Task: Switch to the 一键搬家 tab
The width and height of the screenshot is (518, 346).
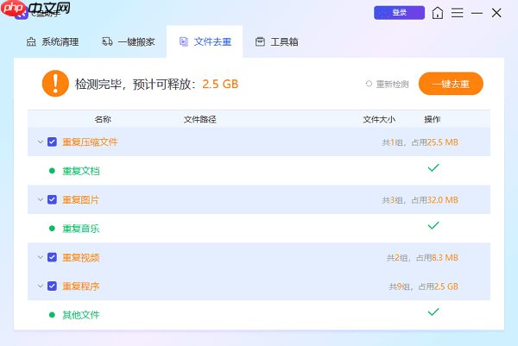Action: 129,42
